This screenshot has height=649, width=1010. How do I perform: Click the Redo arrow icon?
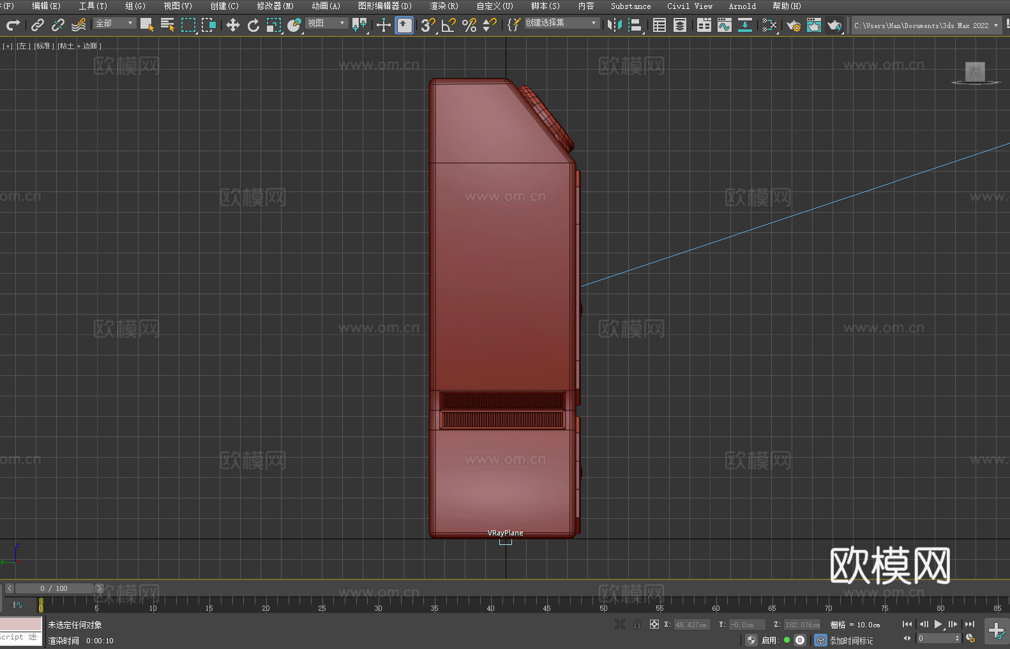[x=13, y=25]
